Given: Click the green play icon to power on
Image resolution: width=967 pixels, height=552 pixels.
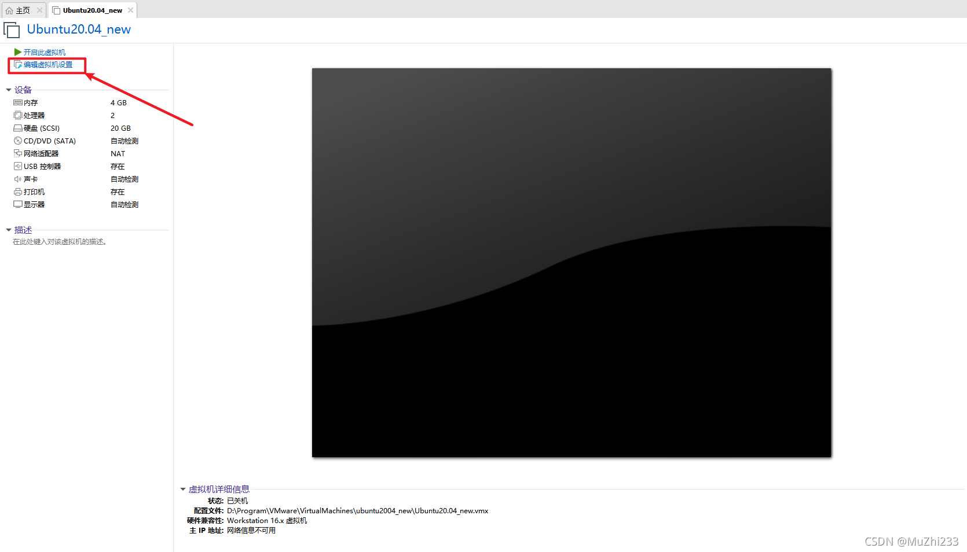Looking at the screenshot, I should tap(18, 52).
